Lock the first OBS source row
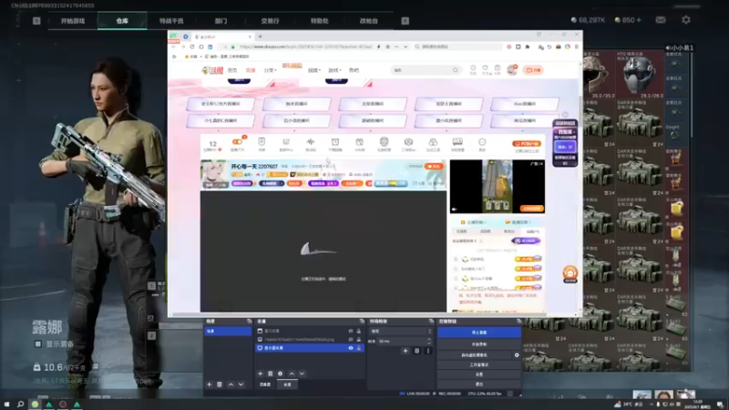Image resolution: width=729 pixels, height=410 pixels. (x=358, y=331)
